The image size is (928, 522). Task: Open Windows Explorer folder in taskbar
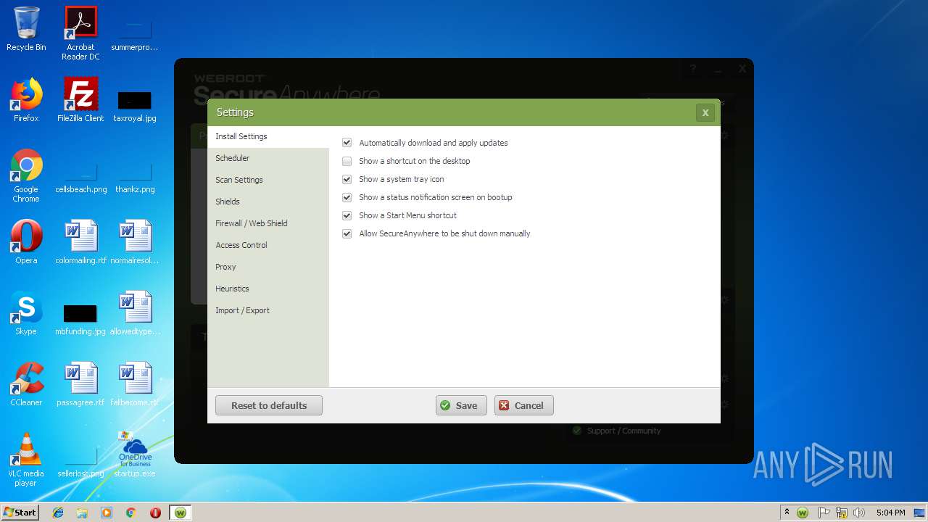(82, 513)
